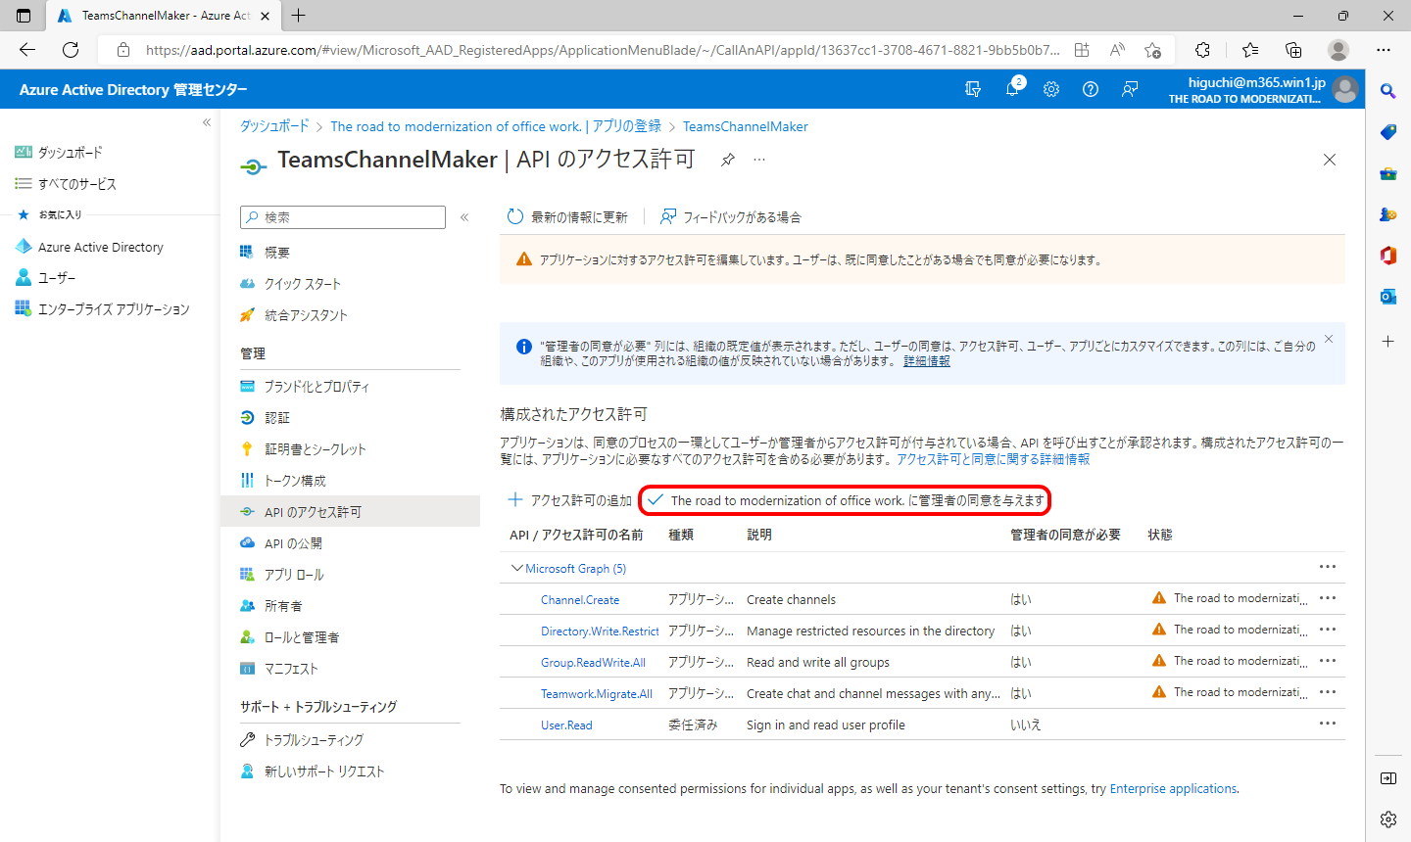
Task: Go back in the browser
Action: click(26, 50)
